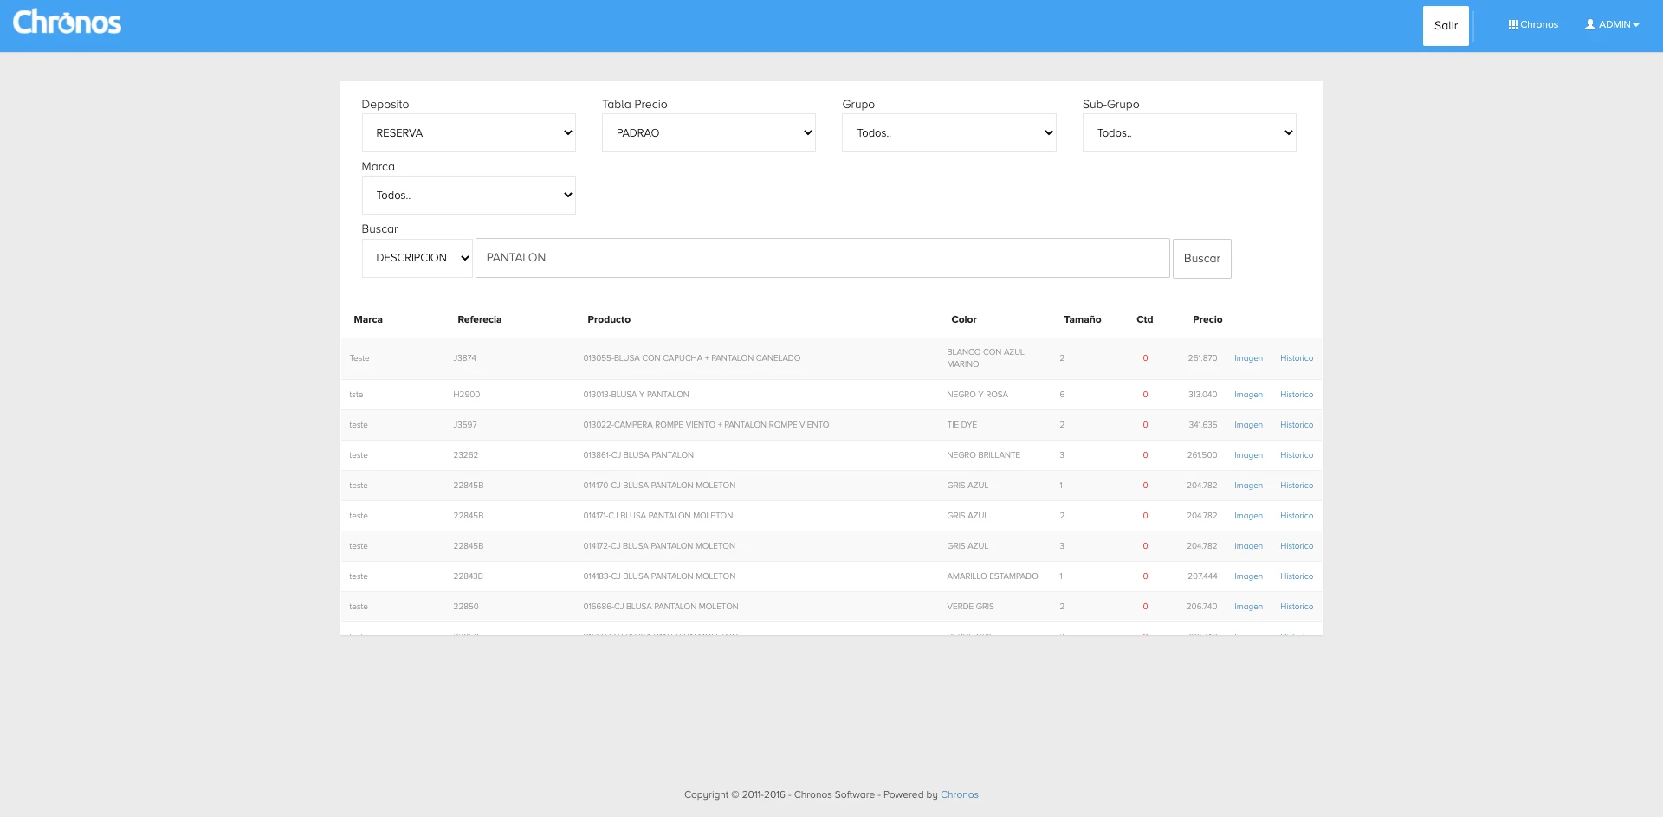The image size is (1663, 817).
Task: Open Imagen link for reference H2900
Action: 1248,395
